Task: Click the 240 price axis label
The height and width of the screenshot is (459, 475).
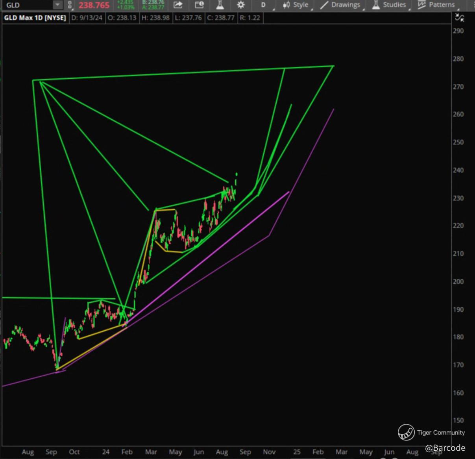Action: pyautogui.click(x=458, y=170)
